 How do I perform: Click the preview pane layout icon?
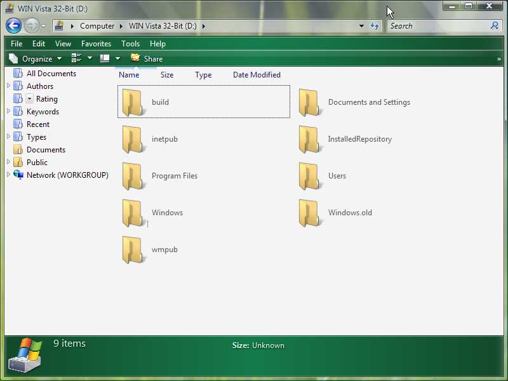coord(105,58)
